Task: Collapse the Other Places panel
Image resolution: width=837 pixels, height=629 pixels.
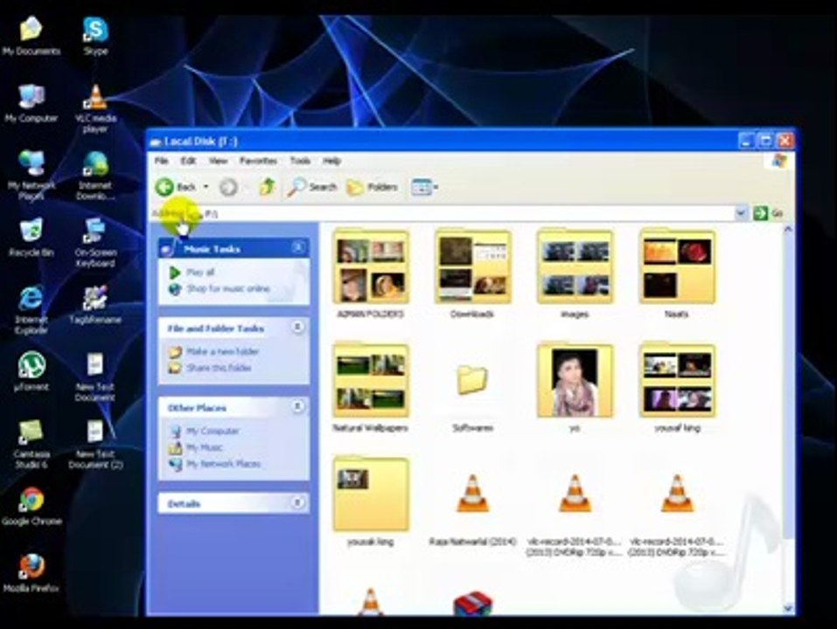Action: pyautogui.click(x=298, y=407)
